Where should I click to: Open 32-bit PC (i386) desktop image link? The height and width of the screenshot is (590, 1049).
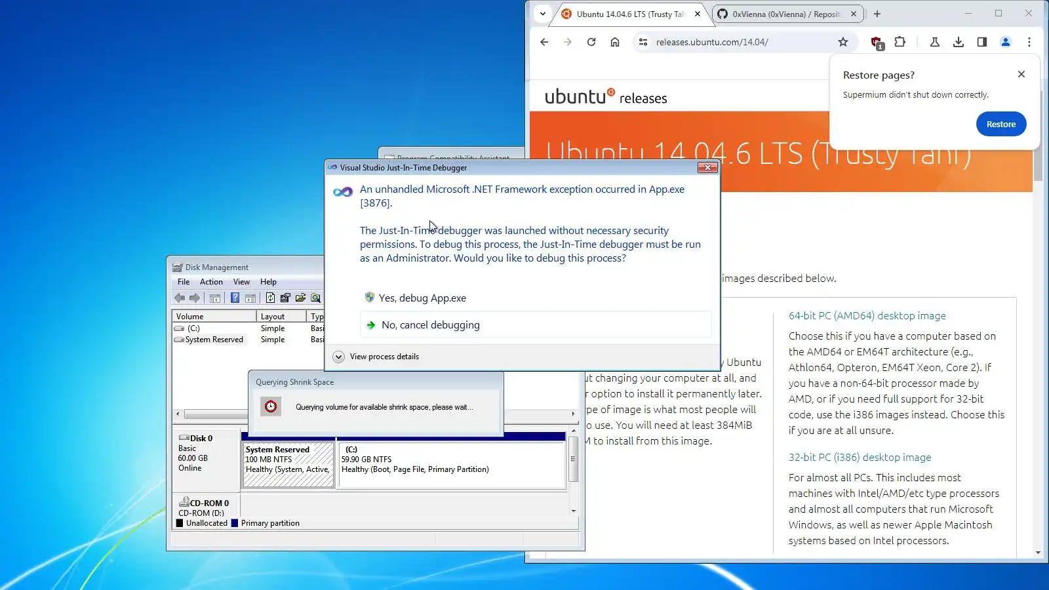(860, 457)
